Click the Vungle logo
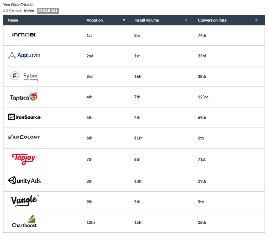The width and height of the screenshot is (268, 236). pos(25,201)
